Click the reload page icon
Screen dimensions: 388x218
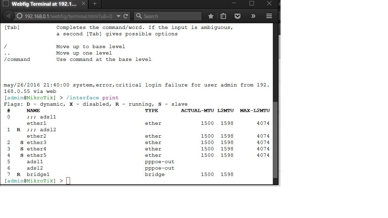[126, 16]
